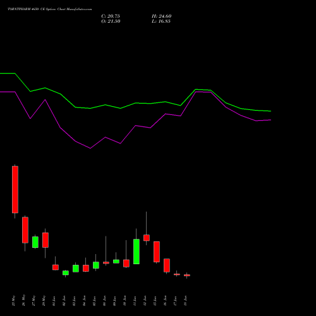Click the green 03 Jun candlestick

76,269
